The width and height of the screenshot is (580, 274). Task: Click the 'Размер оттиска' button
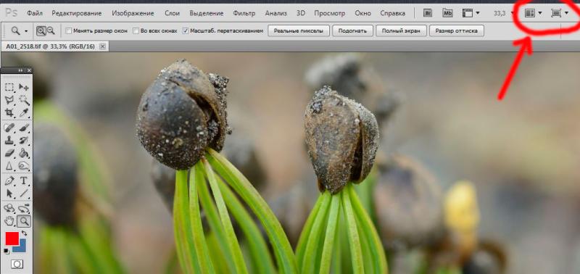coord(457,31)
